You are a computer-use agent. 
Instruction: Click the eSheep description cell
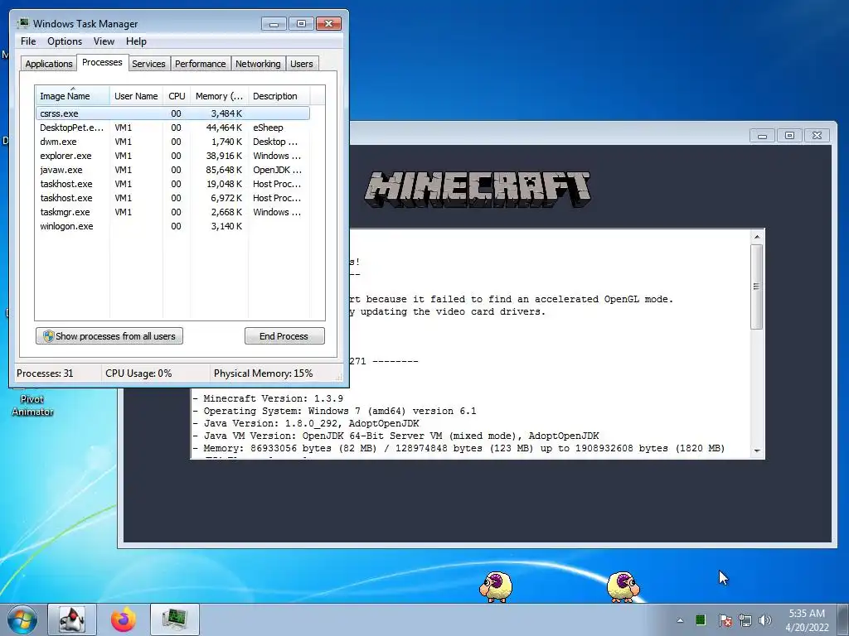(268, 128)
